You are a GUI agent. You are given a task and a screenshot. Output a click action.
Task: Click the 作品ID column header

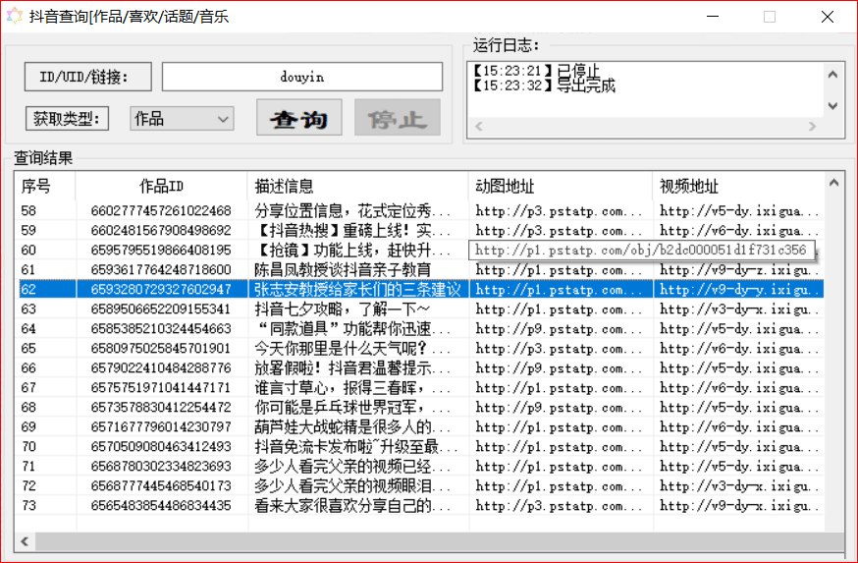(161, 187)
